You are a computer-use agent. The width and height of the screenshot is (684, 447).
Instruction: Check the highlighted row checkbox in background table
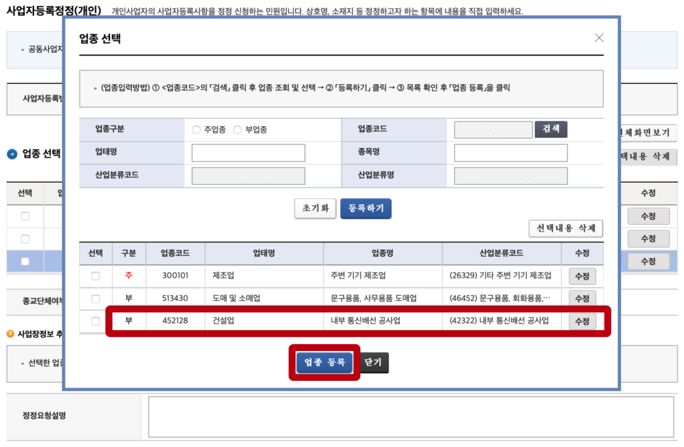click(x=25, y=262)
